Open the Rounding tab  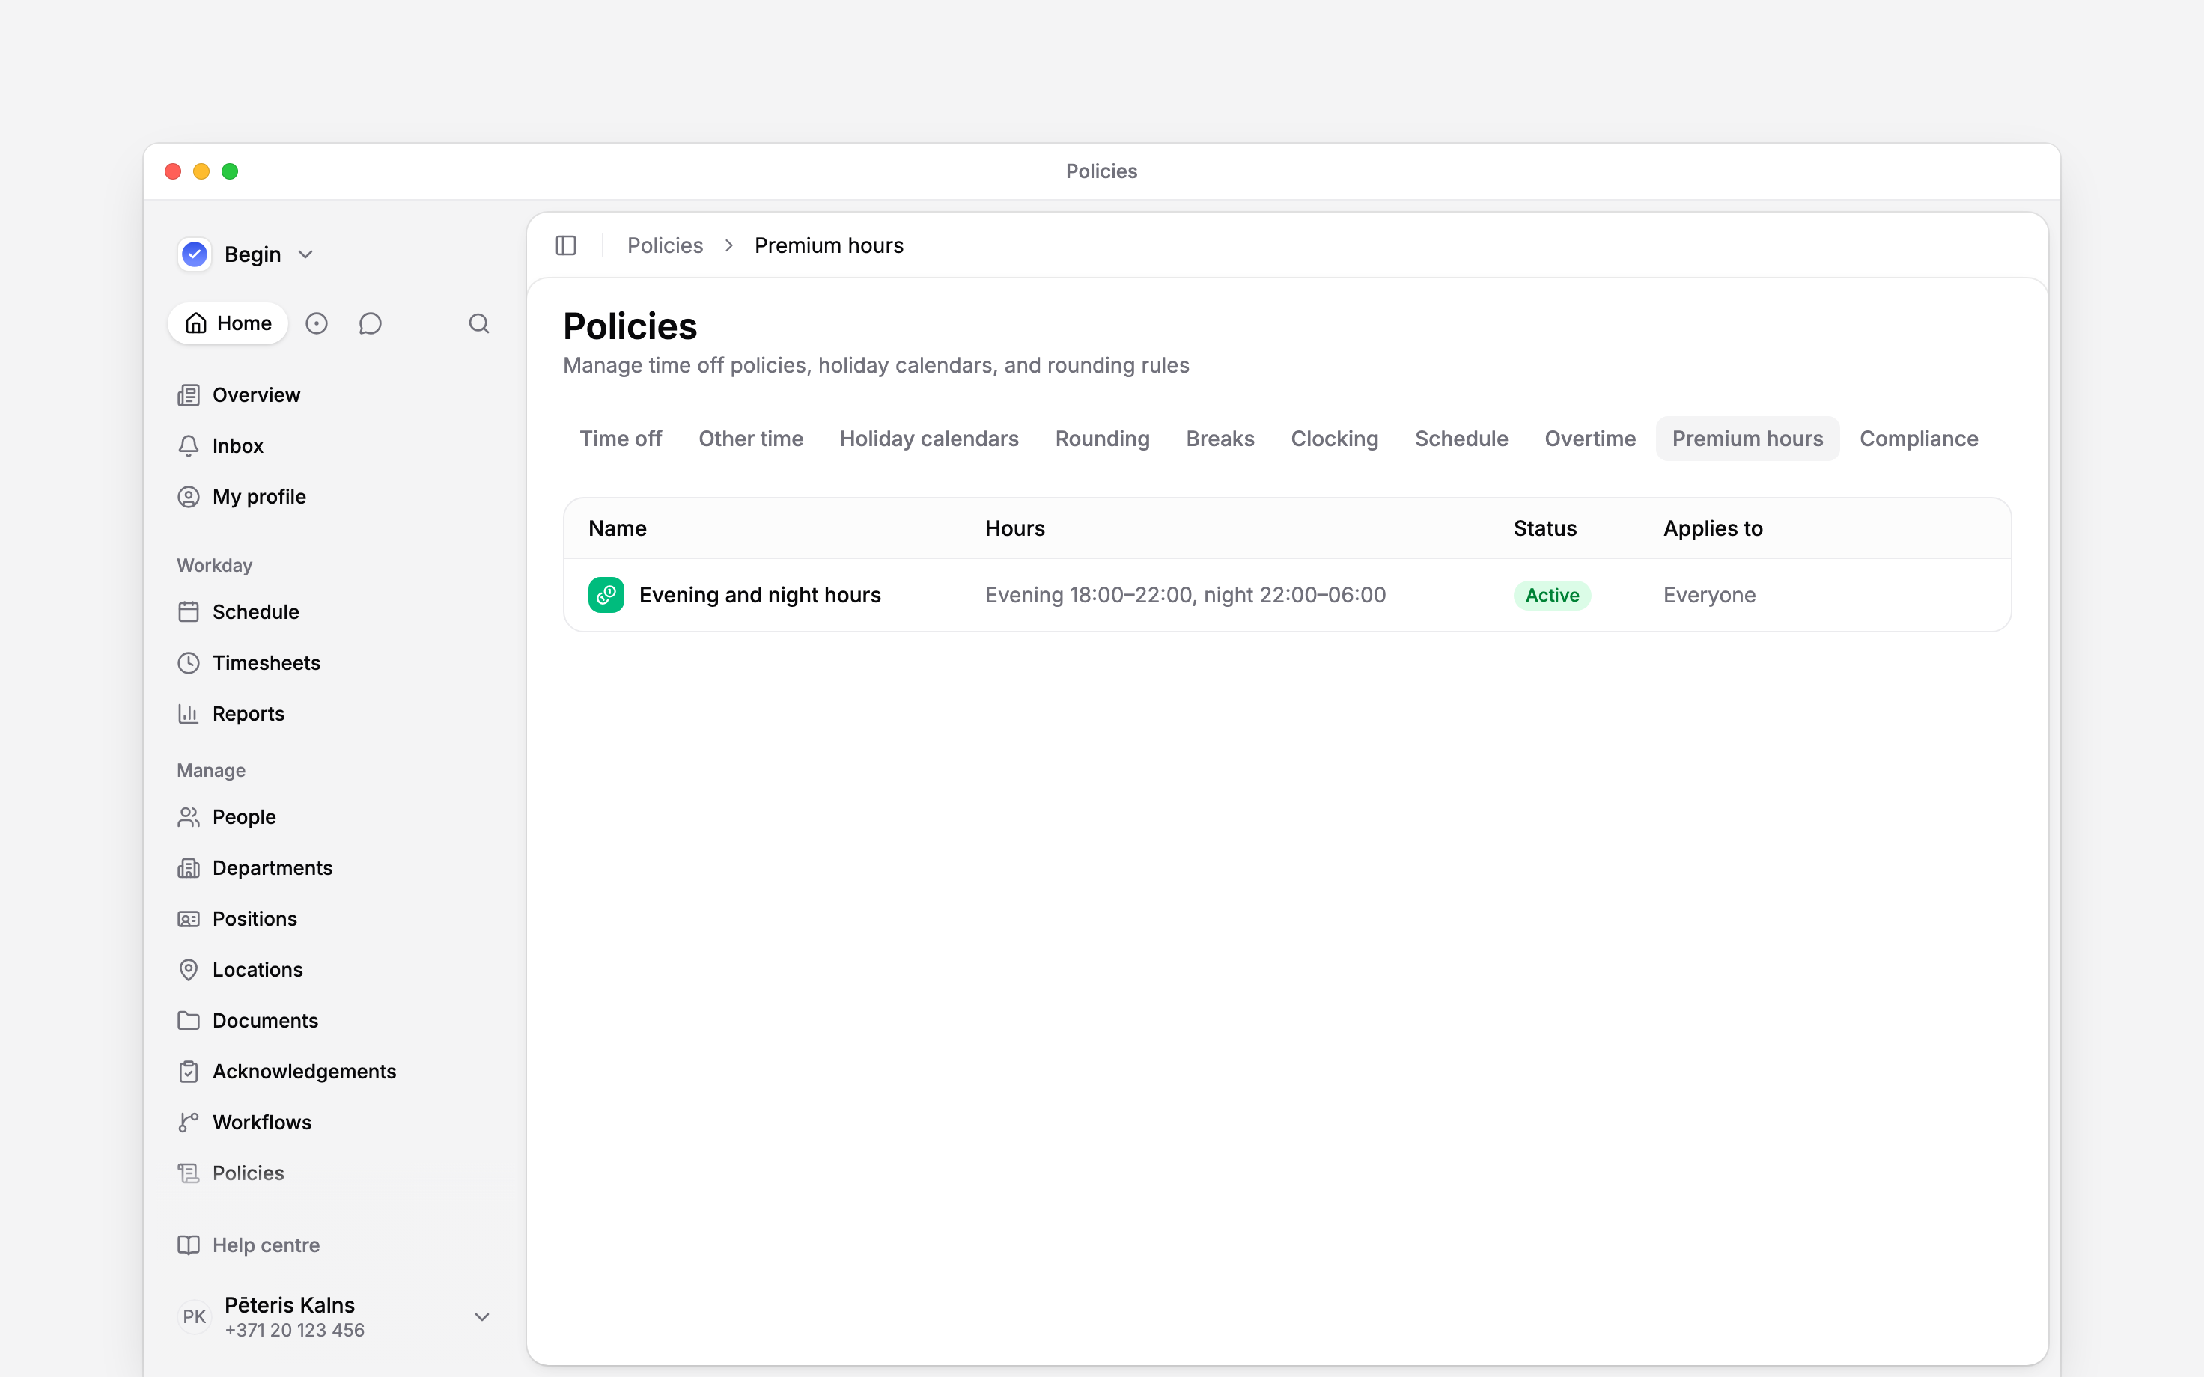point(1102,439)
